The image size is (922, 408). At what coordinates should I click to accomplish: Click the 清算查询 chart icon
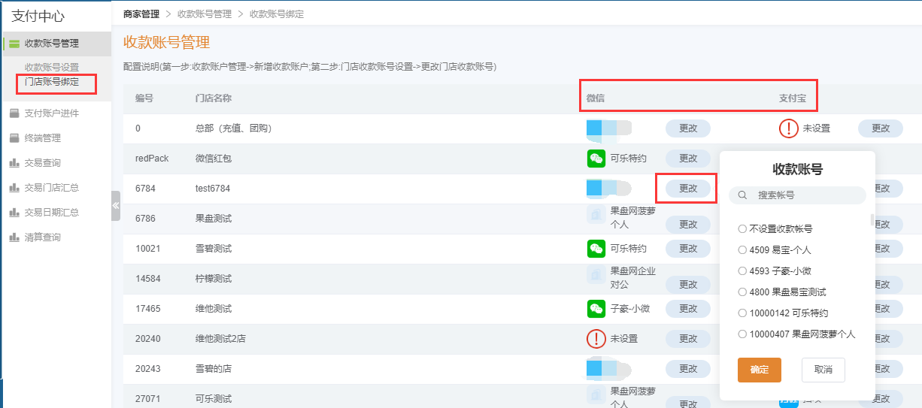point(14,237)
